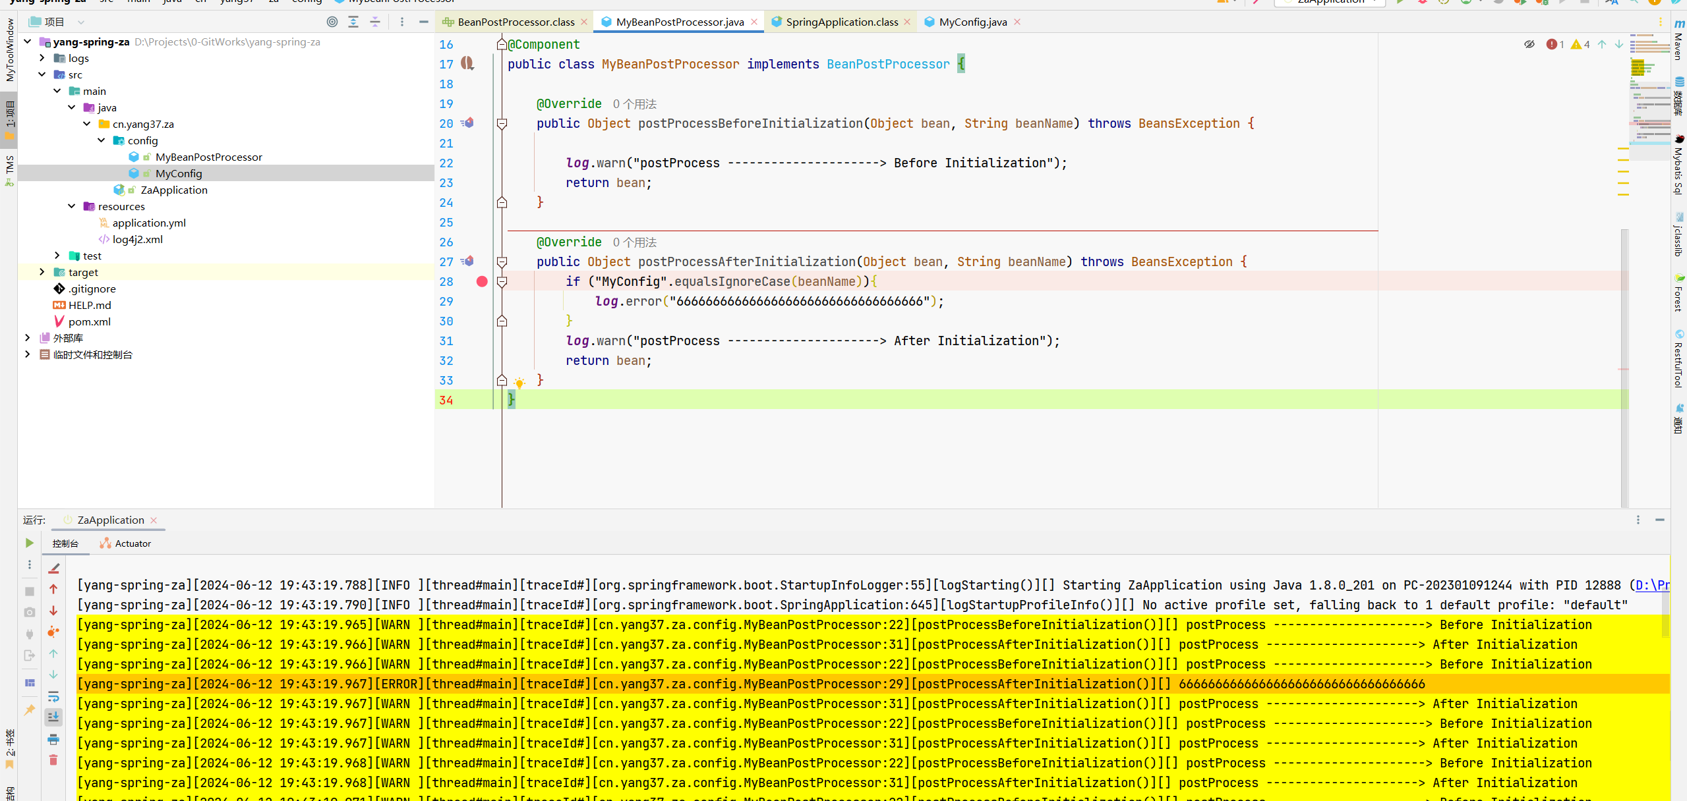Open application.yml file
The height and width of the screenshot is (801, 1687).
[x=149, y=223]
